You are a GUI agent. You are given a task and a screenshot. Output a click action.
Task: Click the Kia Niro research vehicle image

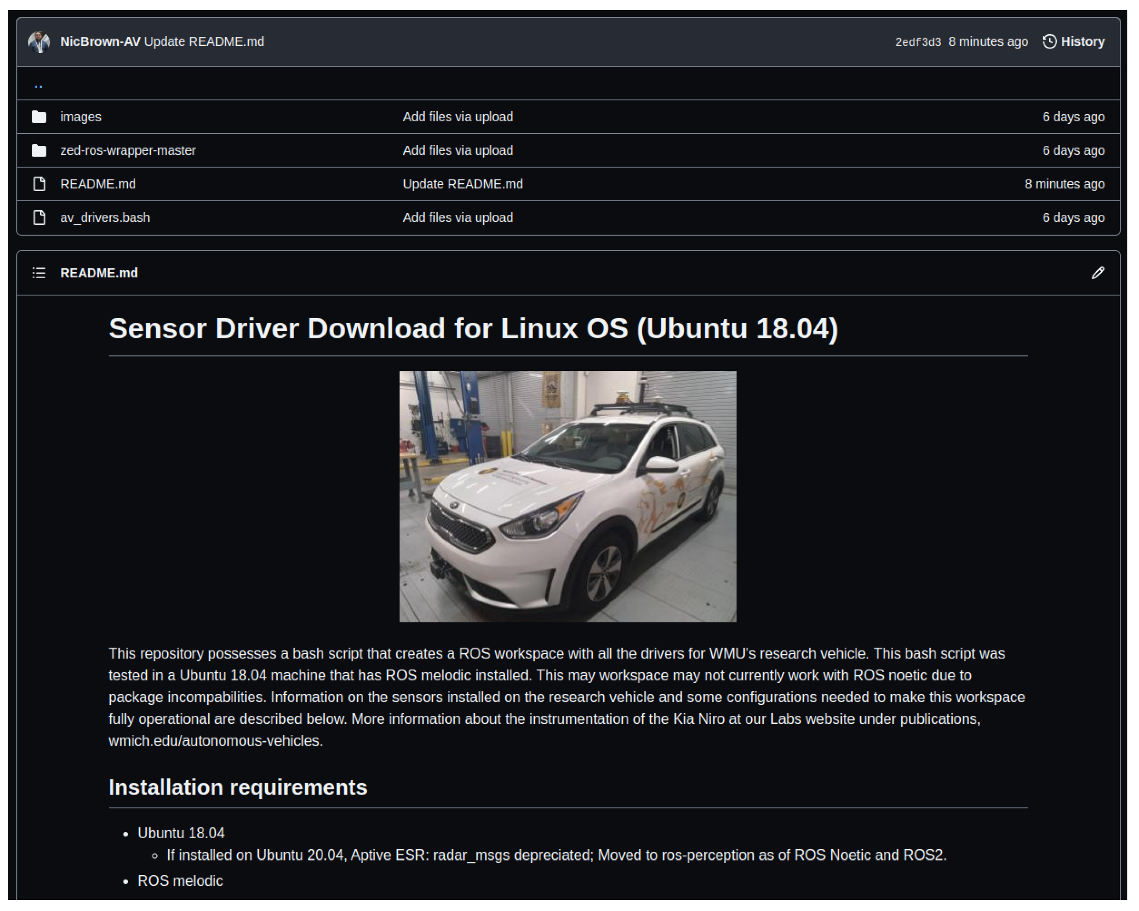(567, 496)
